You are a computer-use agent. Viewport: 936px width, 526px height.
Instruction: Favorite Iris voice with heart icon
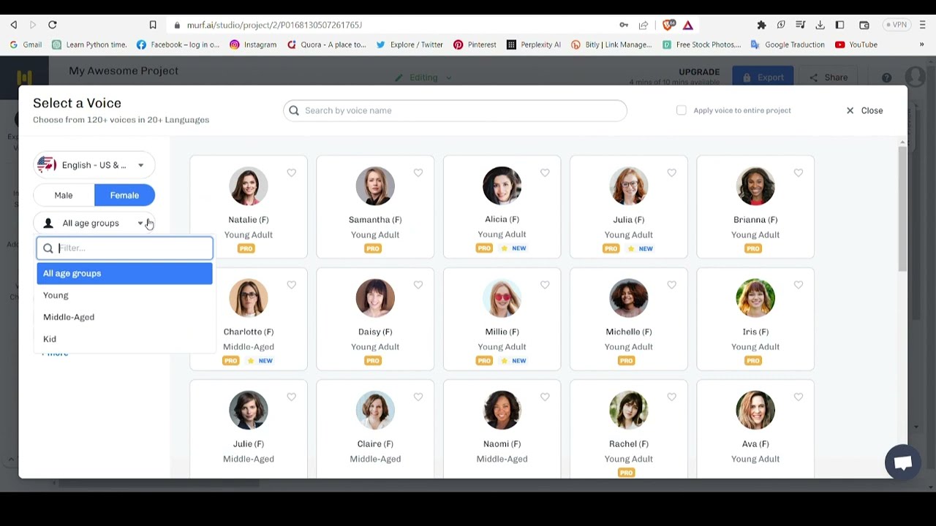799,285
